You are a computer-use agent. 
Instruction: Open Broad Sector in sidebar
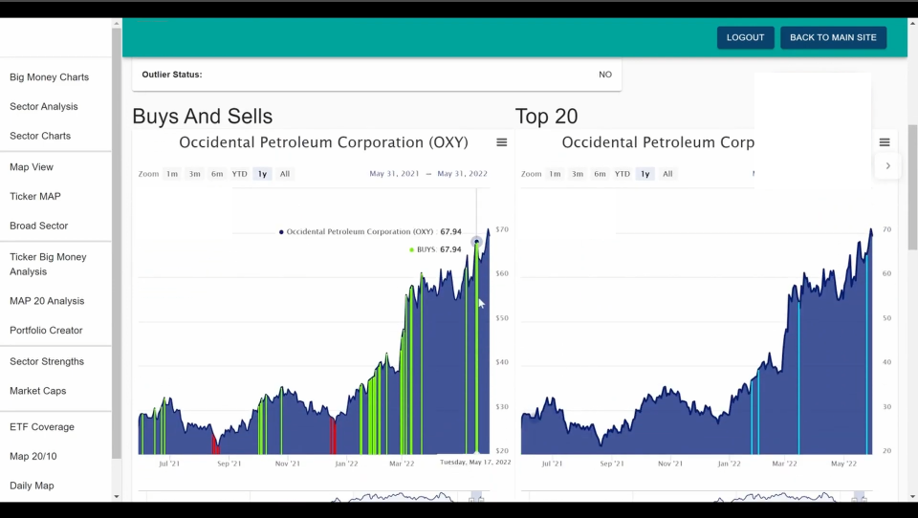pyautogui.click(x=38, y=226)
